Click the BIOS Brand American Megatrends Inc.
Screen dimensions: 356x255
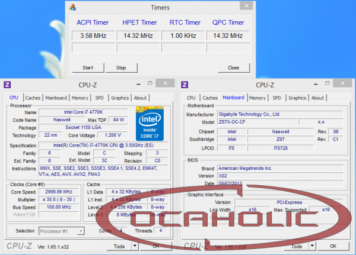point(280,168)
